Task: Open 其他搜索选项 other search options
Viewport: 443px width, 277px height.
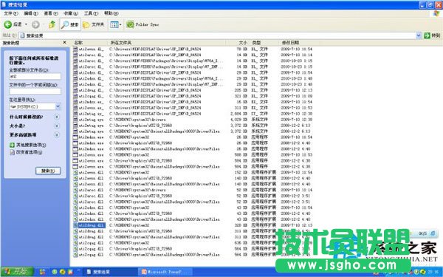Action: click(x=31, y=145)
